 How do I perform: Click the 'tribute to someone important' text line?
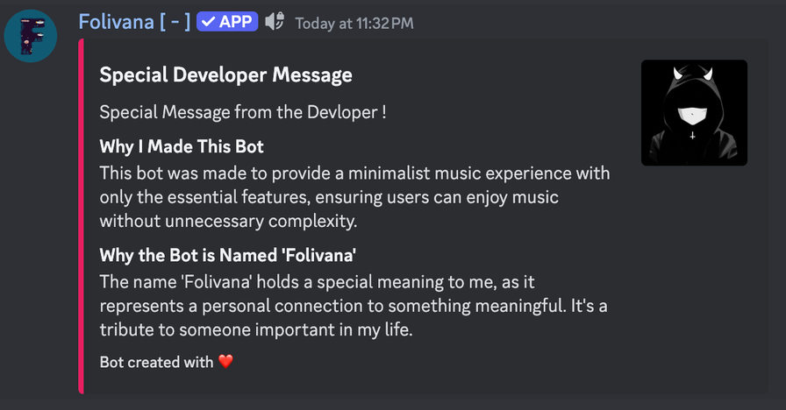click(x=255, y=330)
